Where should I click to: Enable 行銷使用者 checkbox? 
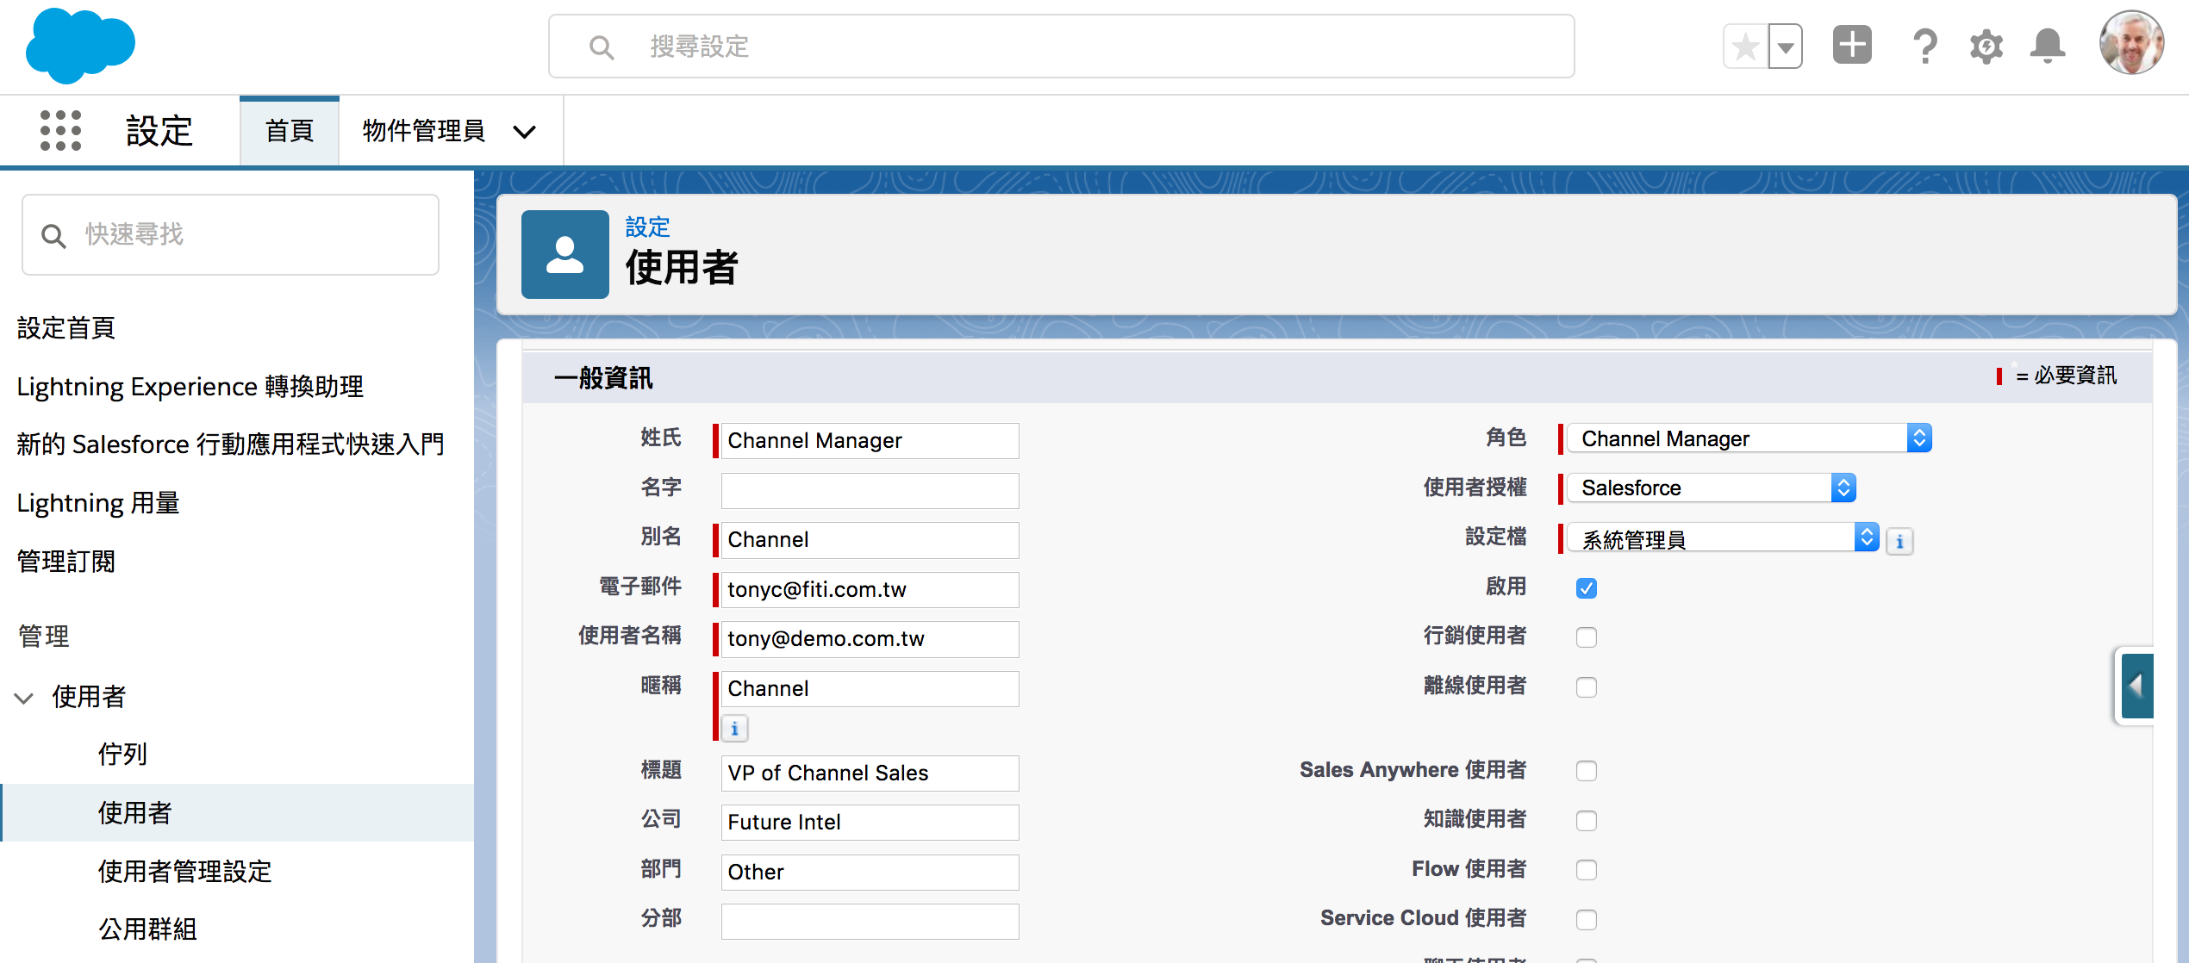tap(1586, 637)
